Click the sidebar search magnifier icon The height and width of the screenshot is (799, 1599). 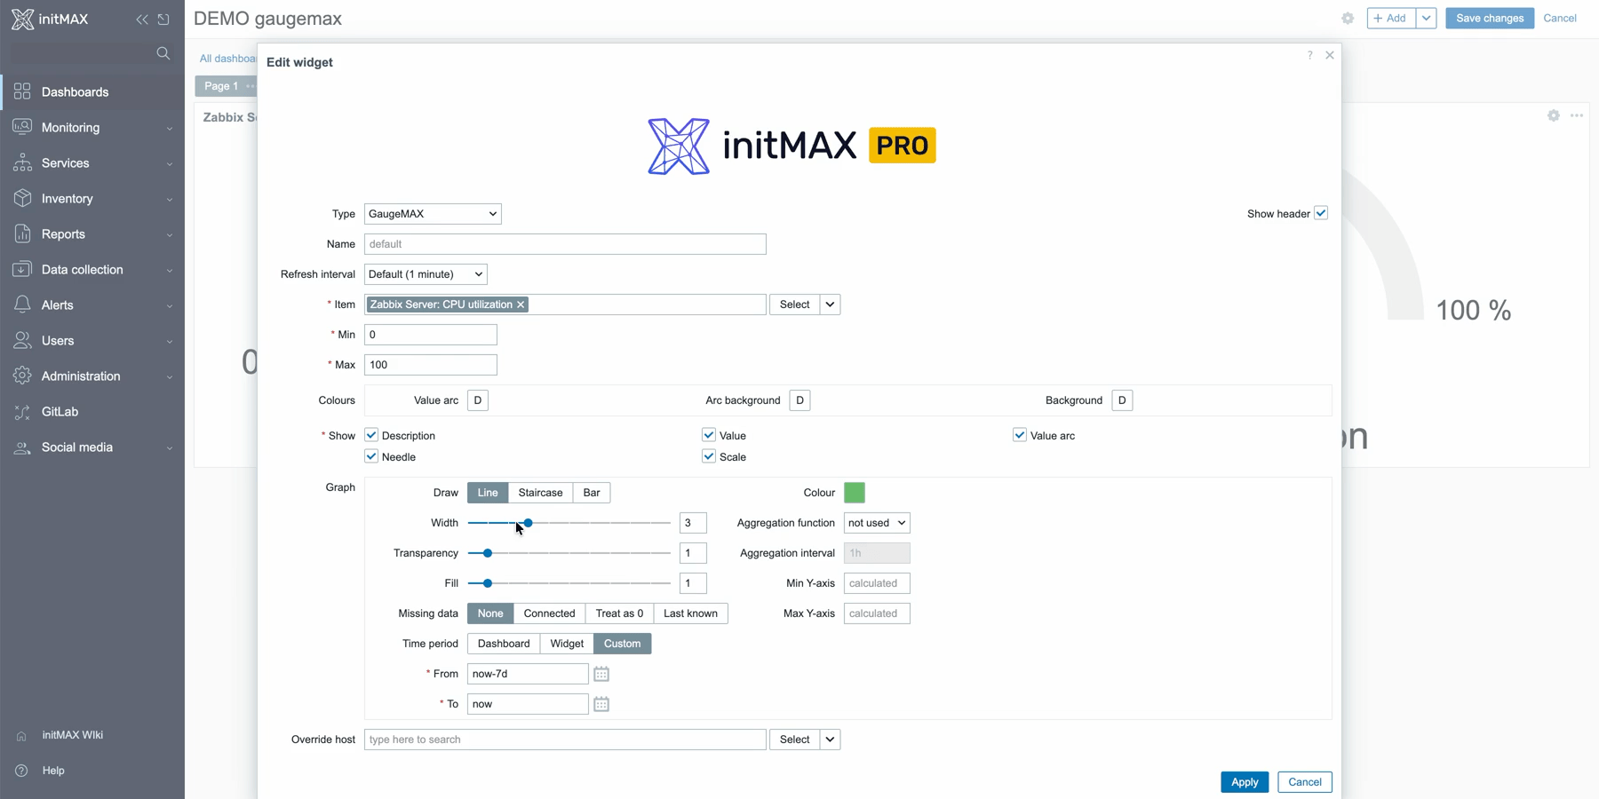click(163, 53)
